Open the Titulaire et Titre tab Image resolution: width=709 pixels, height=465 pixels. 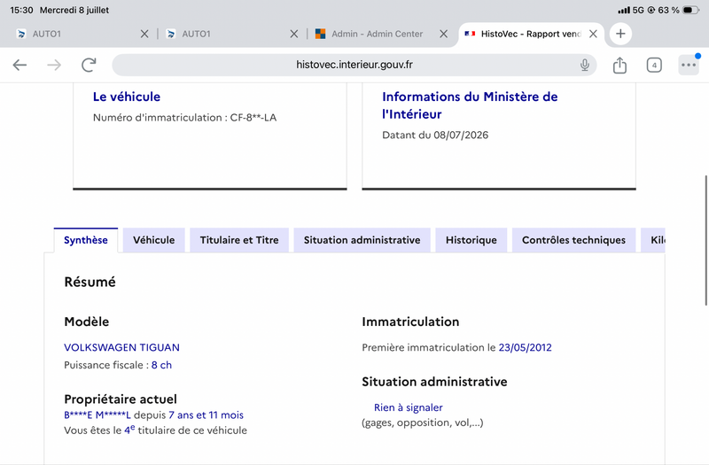pyautogui.click(x=239, y=240)
